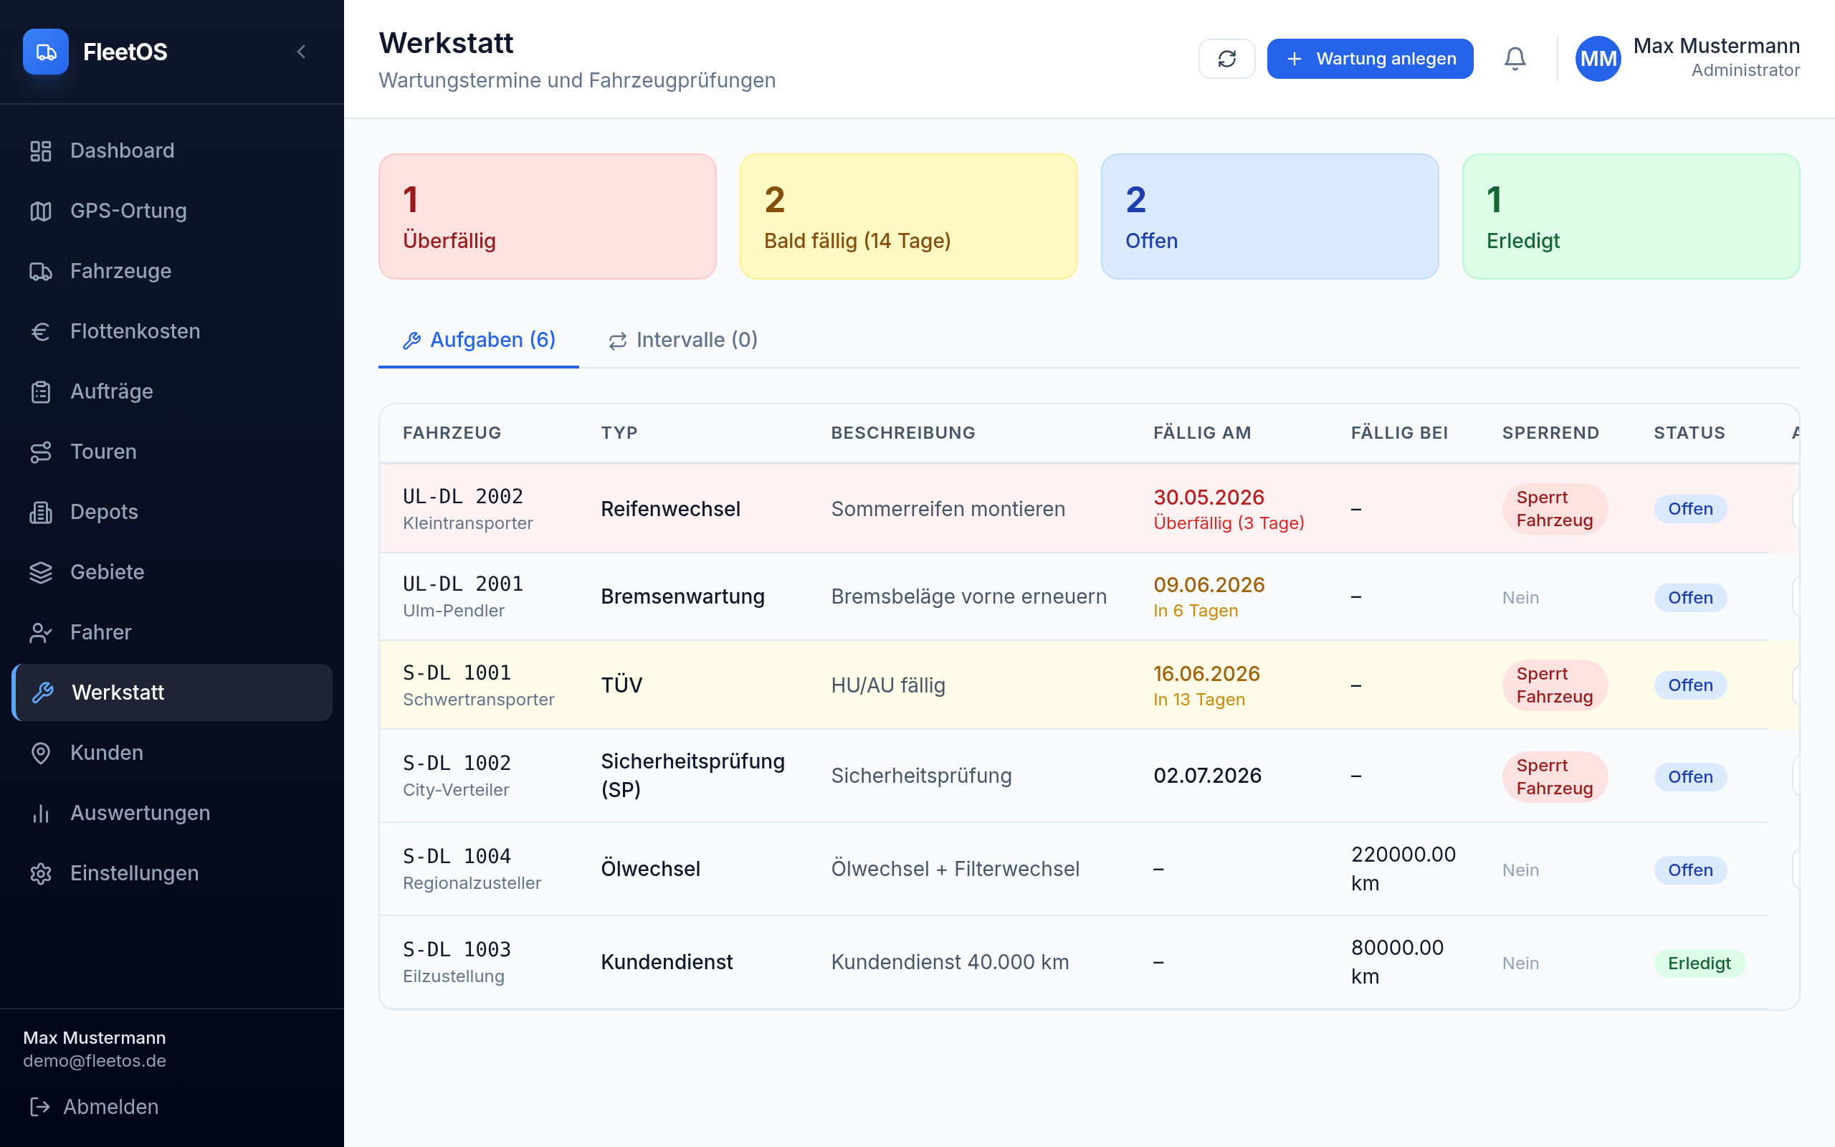Select the Erledigt summary card
The width and height of the screenshot is (1835, 1147).
(1630, 216)
